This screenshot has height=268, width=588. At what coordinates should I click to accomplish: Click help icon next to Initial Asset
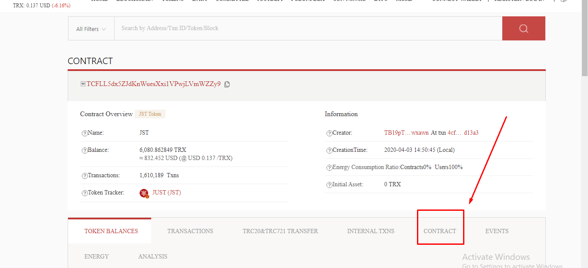coord(329,185)
